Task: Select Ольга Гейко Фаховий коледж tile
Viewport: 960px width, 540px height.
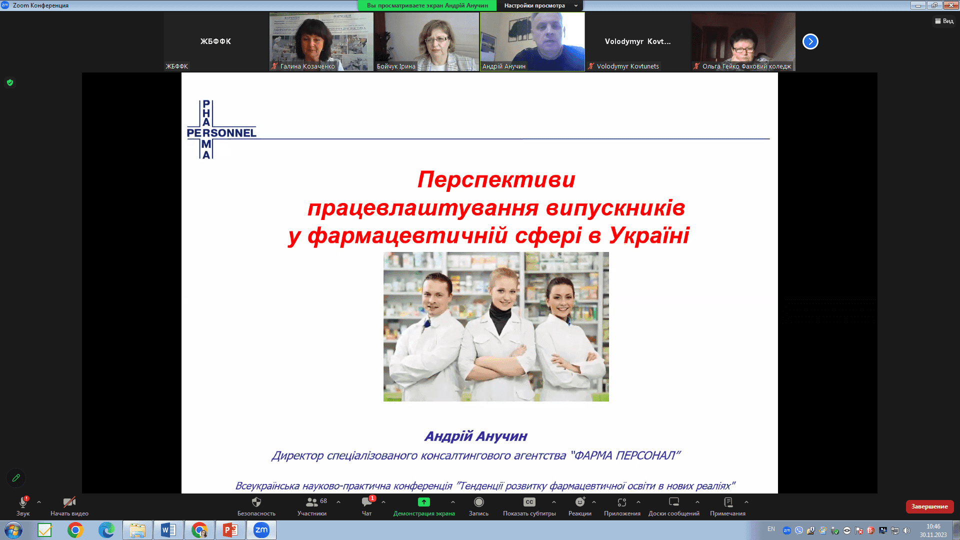Action: point(743,41)
